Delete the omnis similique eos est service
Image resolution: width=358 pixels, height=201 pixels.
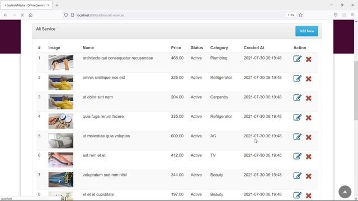tap(308, 79)
